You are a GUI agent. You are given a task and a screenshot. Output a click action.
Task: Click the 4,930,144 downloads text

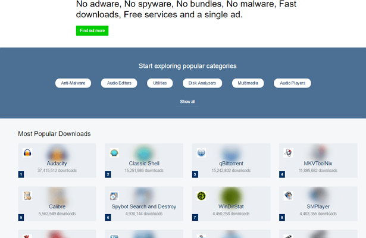pyautogui.click(x=144, y=214)
